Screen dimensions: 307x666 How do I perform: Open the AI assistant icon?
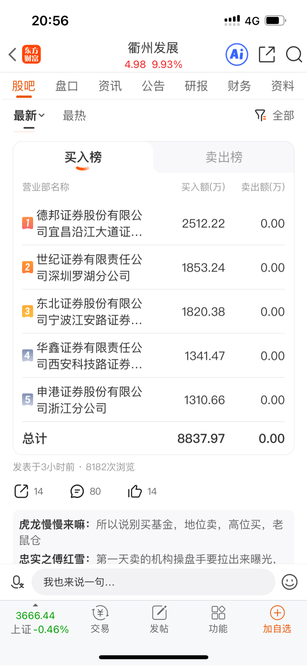[x=237, y=54]
